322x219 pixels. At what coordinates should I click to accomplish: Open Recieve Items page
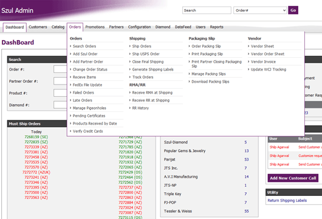coord(84,77)
